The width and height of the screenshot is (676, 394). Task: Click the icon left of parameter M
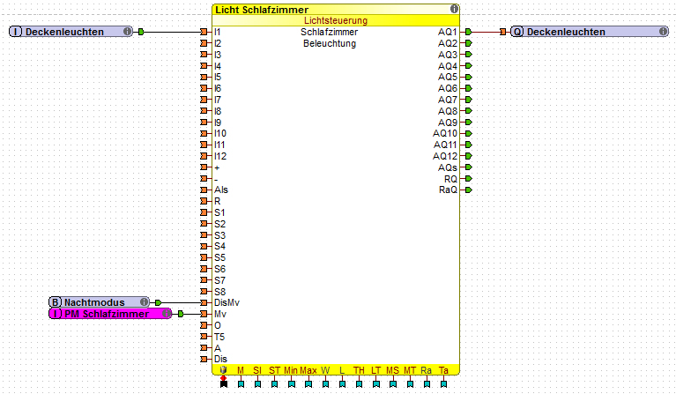click(x=223, y=370)
